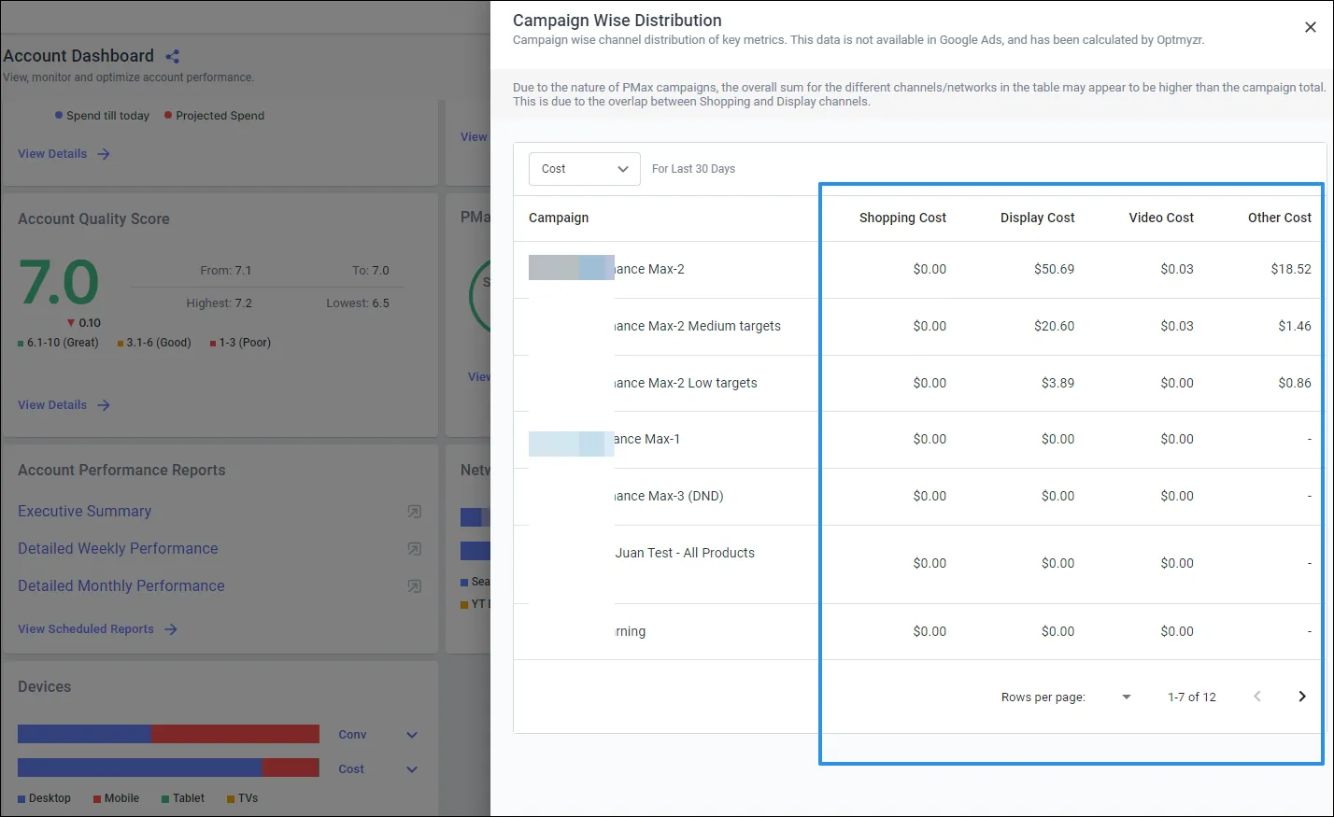Viewport: 1334px width, 817px height.
Task: Click View Details under spend chart
Action: [52, 154]
